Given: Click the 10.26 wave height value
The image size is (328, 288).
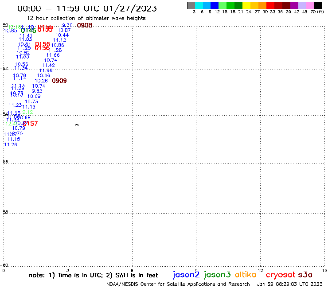Looking at the screenshot, I should click(x=41, y=81).
